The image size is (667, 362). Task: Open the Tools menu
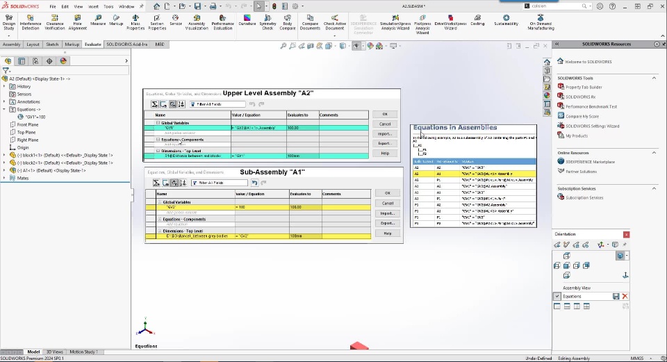click(108, 6)
